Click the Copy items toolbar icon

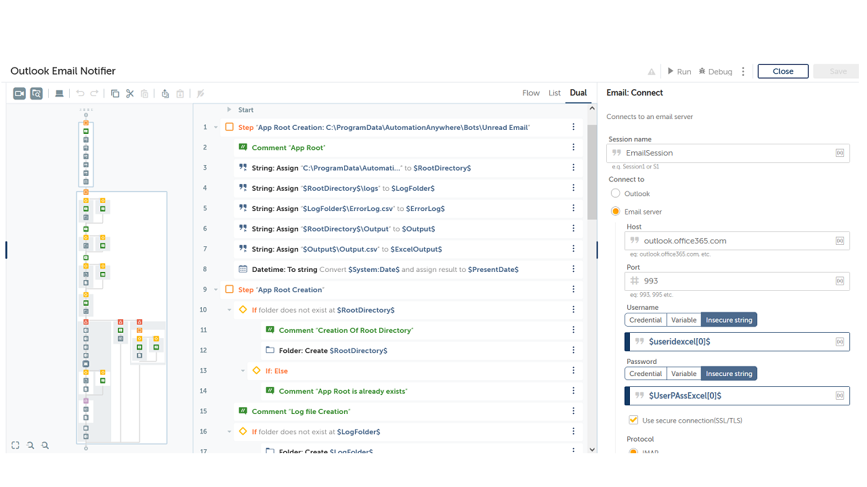tap(115, 93)
